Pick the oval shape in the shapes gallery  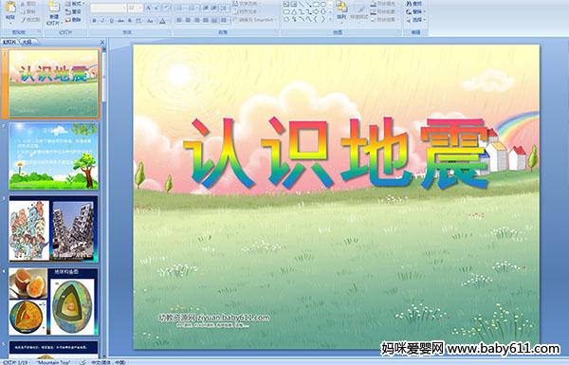(x=323, y=5)
